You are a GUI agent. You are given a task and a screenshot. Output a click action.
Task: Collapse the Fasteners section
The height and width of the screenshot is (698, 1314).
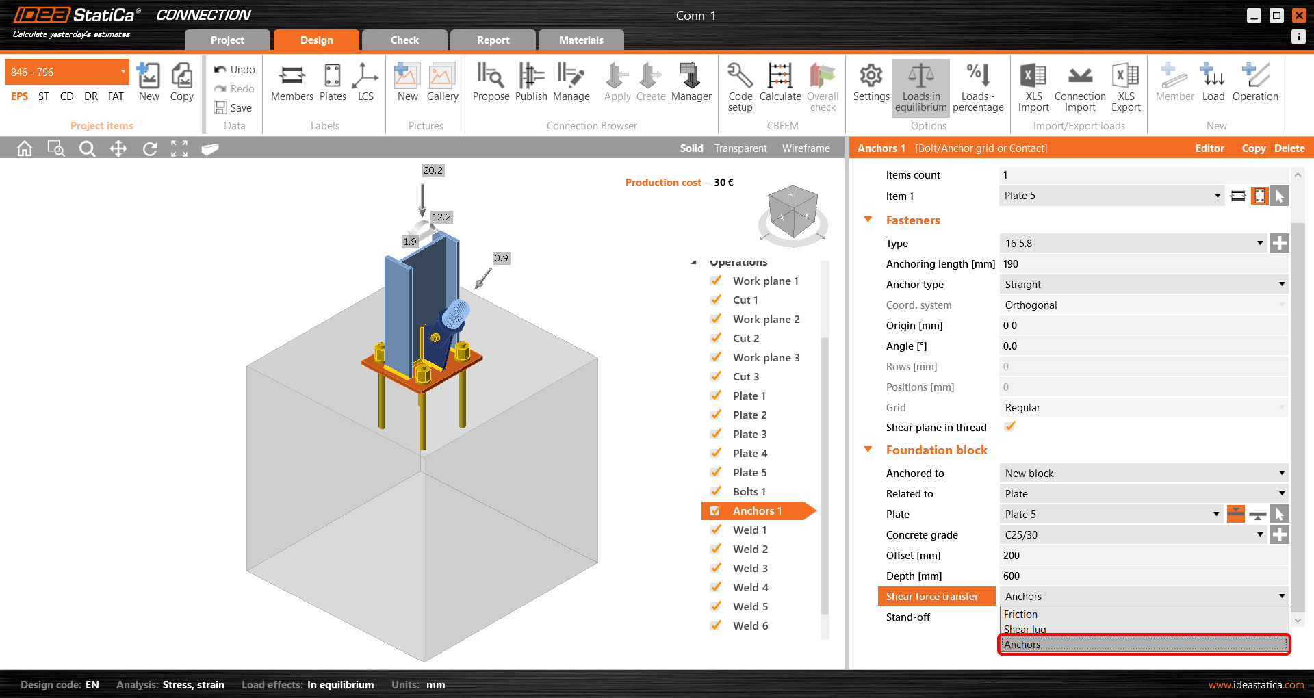tap(868, 220)
